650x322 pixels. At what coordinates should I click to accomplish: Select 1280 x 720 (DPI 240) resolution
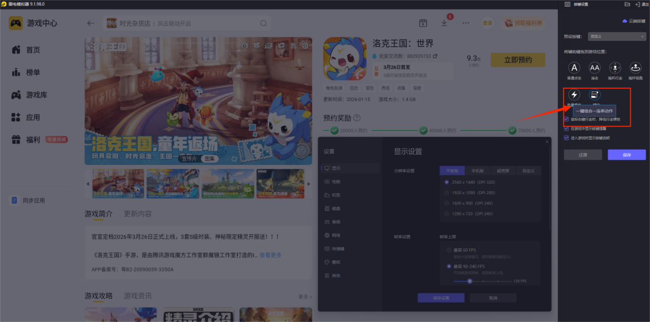[448, 213]
